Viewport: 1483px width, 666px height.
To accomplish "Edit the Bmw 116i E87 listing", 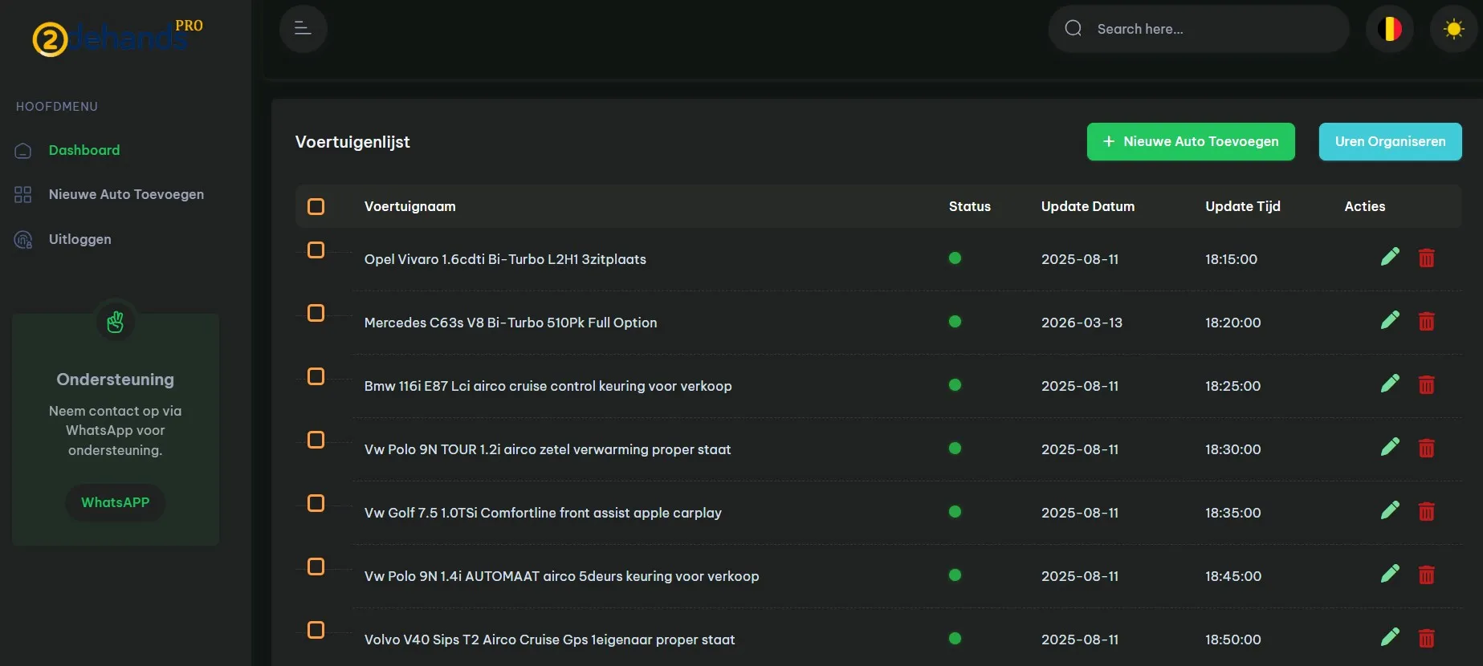I will (x=1390, y=384).
